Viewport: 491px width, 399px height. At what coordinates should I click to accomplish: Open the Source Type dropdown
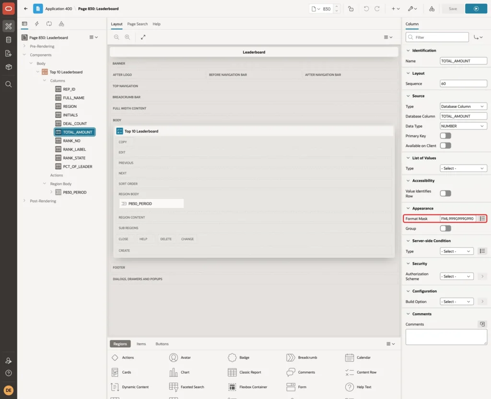pos(463,106)
